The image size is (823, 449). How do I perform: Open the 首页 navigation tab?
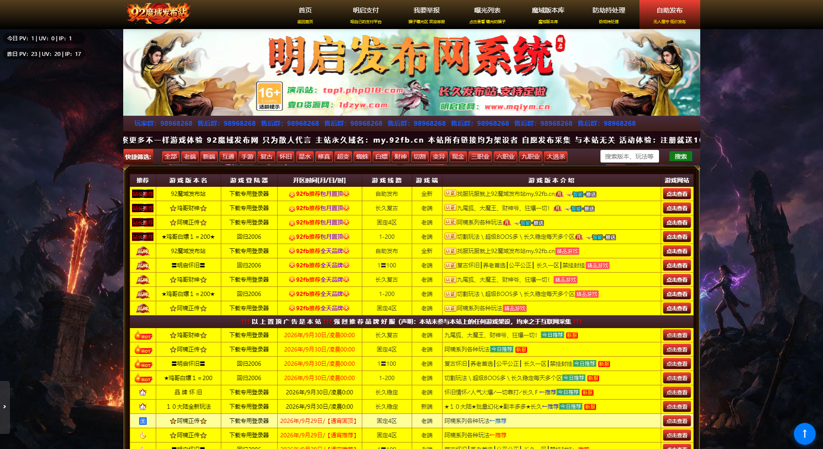point(305,14)
